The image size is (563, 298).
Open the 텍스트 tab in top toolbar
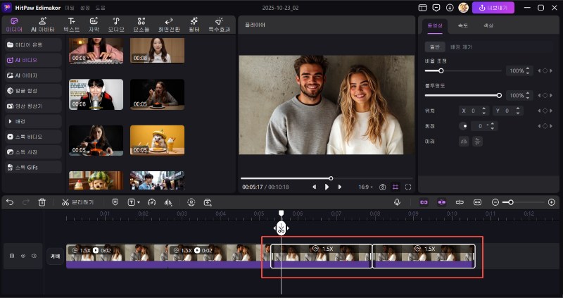click(71, 25)
